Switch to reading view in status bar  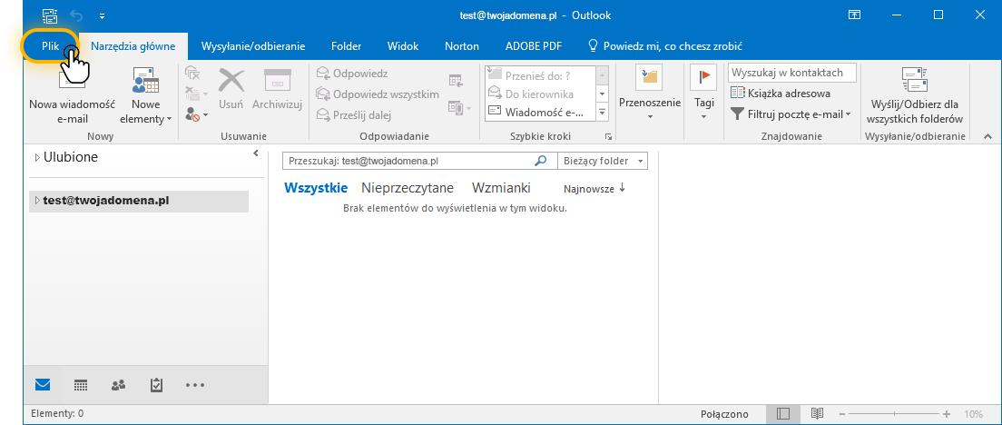pos(817,414)
